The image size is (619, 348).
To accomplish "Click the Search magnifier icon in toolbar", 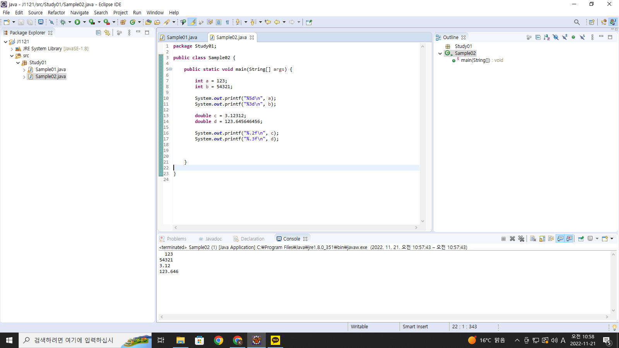I will (577, 22).
